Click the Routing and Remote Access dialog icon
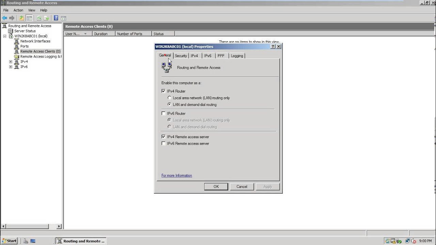 (167, 67)
